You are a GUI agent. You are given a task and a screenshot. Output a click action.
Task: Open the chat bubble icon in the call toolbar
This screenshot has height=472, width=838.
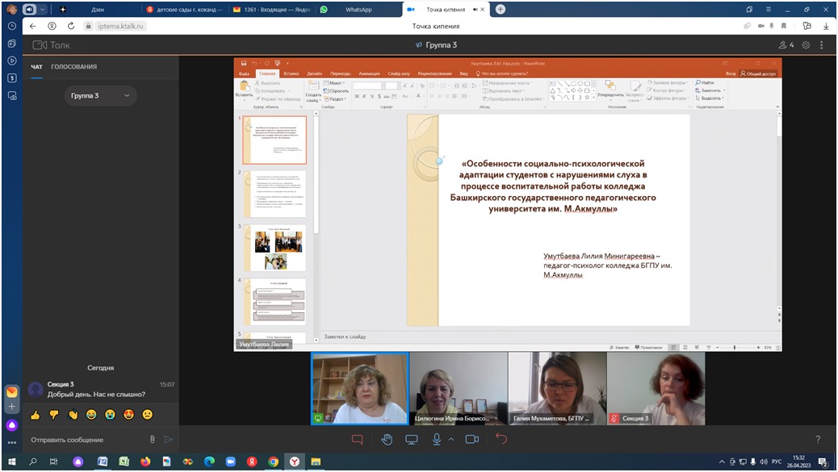(358, 439)
